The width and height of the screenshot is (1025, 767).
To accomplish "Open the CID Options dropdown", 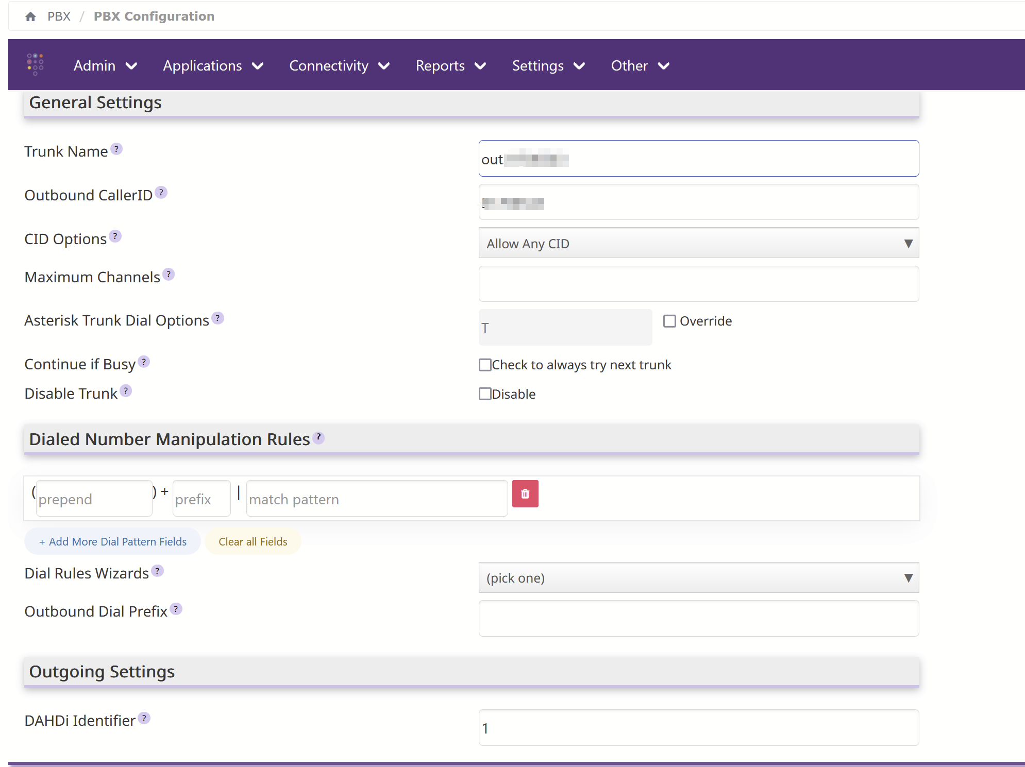I will (x=698, y=243).
